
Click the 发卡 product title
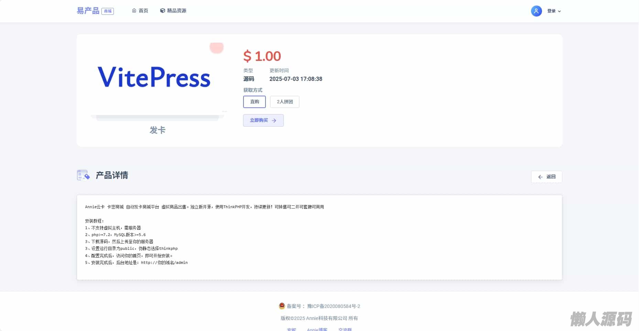158,130
